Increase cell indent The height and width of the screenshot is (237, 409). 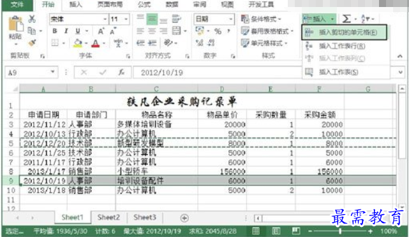click(x=152, y=43)
